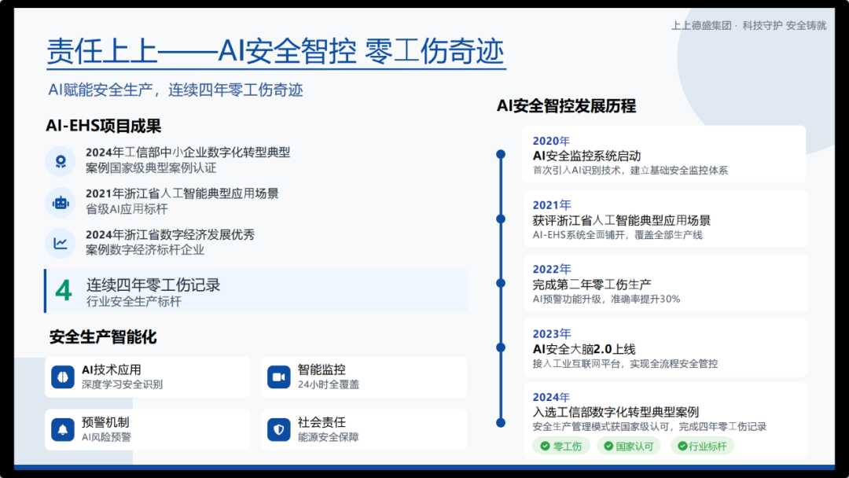
Task: Click the medal icon beside 2024年工信部 case
Action: point(61,160)
